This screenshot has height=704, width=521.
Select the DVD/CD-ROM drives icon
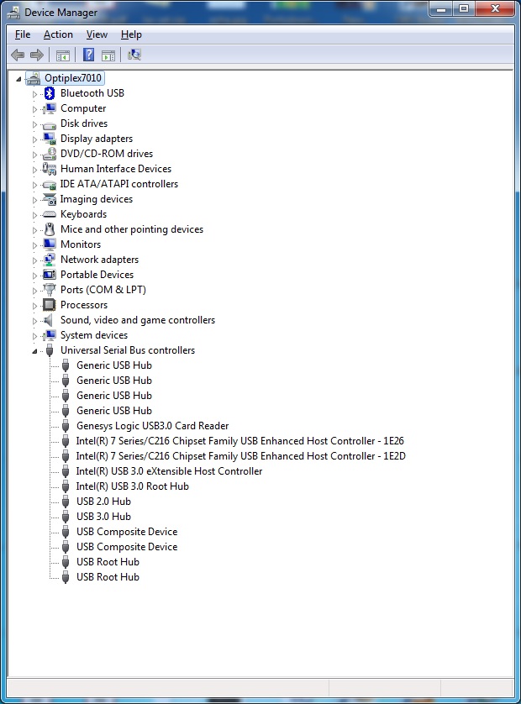coord(50,154)
